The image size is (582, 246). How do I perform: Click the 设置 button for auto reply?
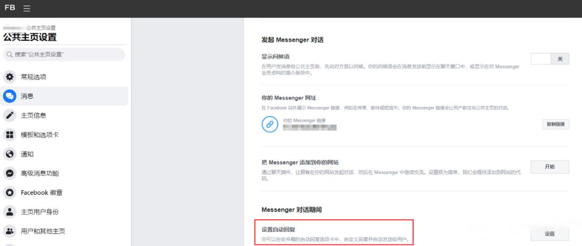point(550,234)
